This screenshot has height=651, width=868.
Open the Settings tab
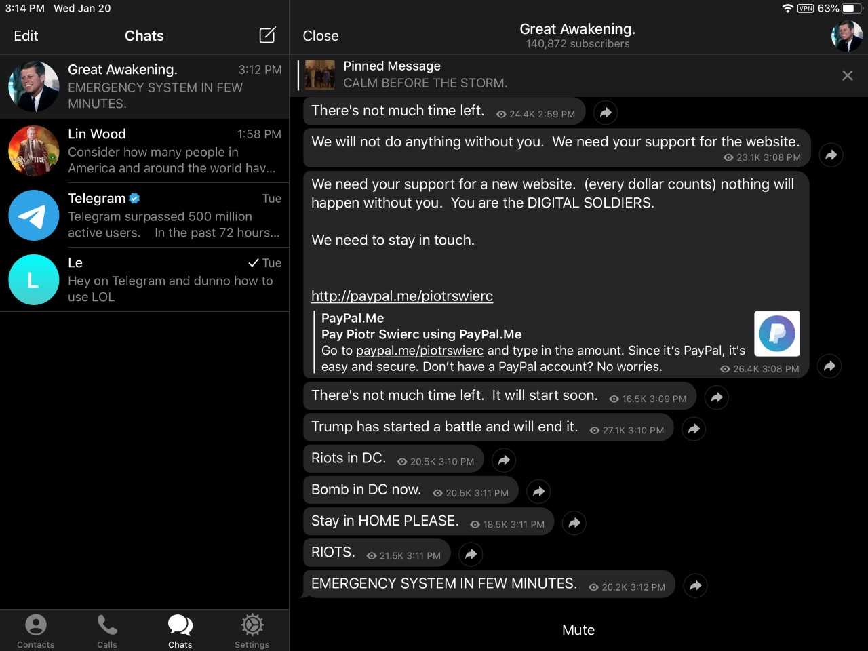click(252, 631)
